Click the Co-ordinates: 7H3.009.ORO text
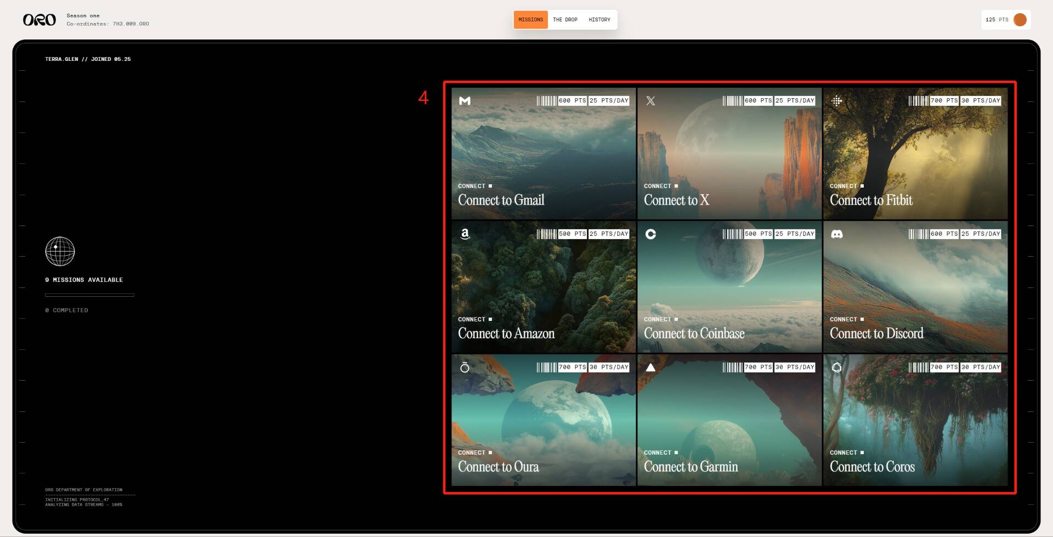The width and height of the screenshot is (1053, 537). pos(107,24)
